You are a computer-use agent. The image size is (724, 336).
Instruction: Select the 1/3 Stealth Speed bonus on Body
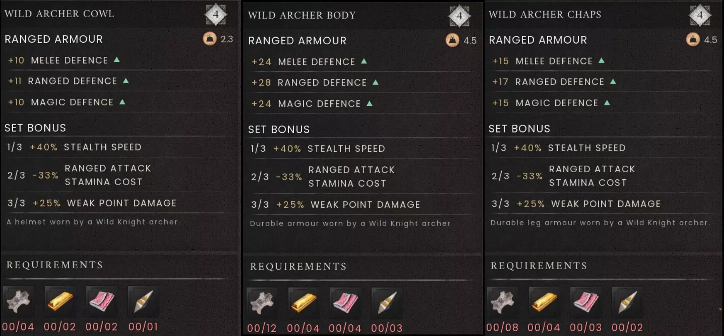pos(318,149)
